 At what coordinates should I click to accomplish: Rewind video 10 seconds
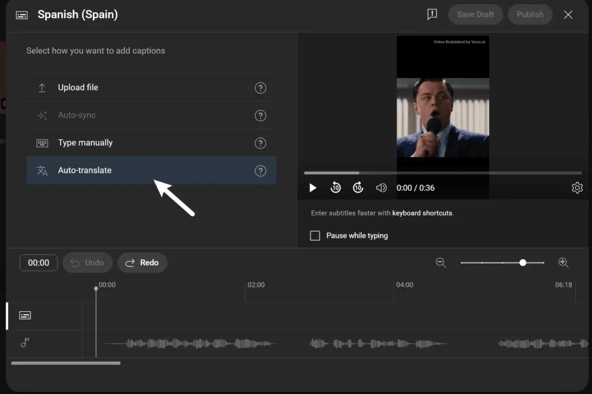(x=335, y=188)
